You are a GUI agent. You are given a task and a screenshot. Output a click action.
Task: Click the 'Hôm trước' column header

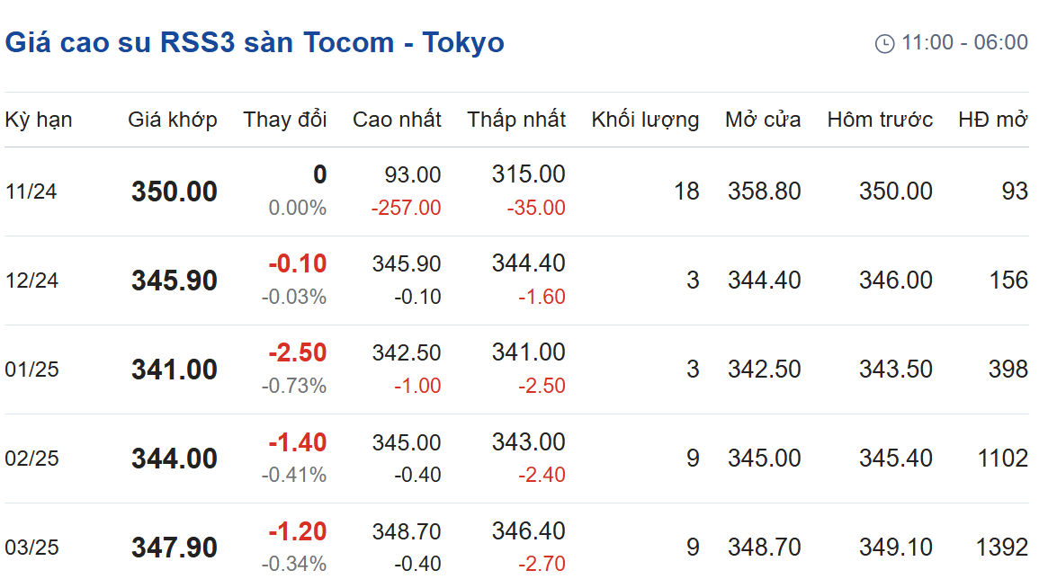click(x=880, y=120)
